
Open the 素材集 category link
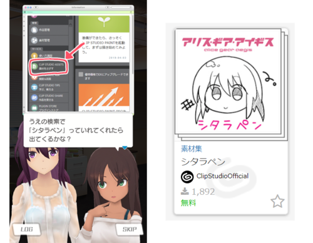coord(192,149)
